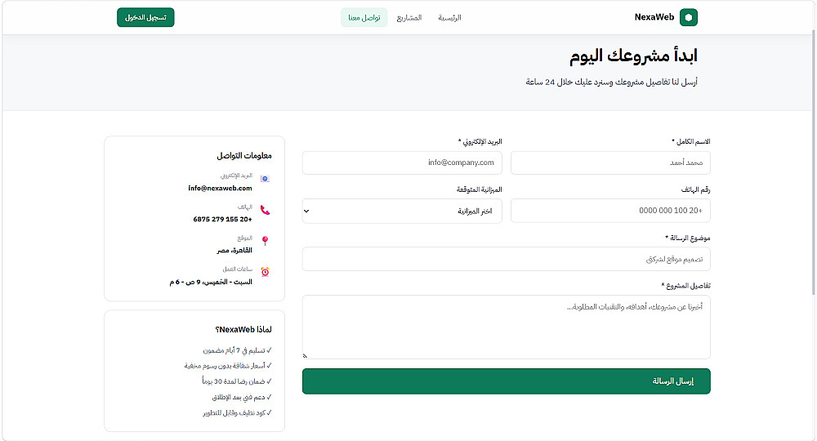Submit with the إرسال الرسالة button

tap(506, 381)
